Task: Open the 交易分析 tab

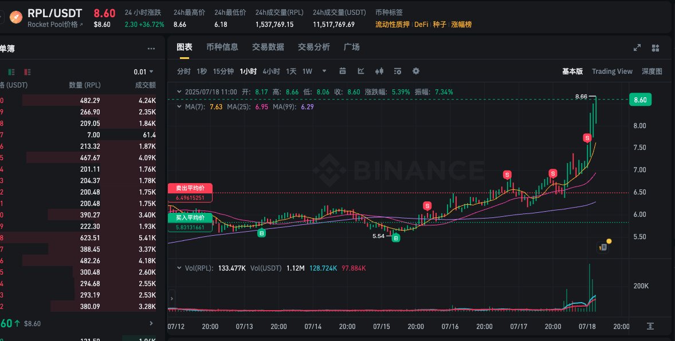Action: coord(314,47)
